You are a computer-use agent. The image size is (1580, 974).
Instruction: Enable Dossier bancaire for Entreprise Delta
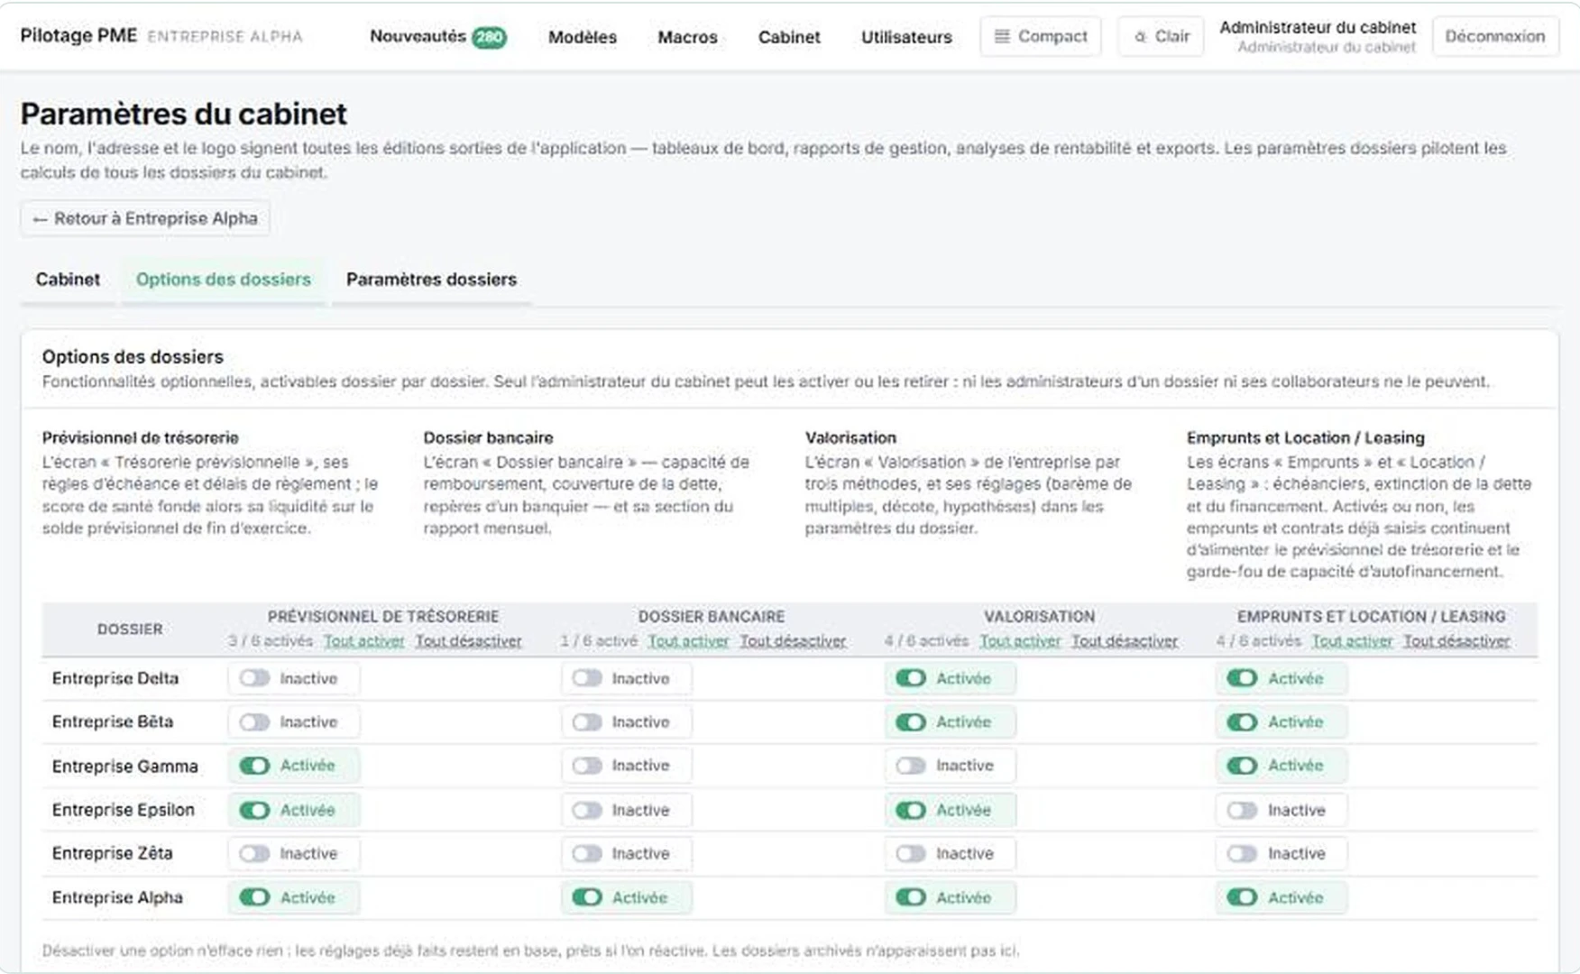pos(627,679)
